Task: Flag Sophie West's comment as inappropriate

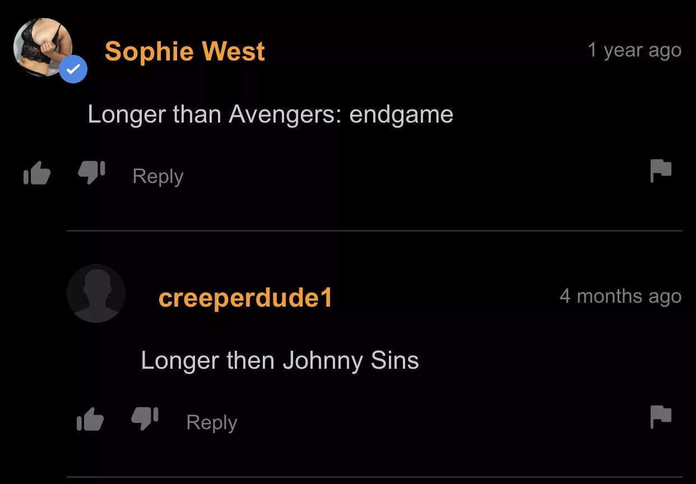Action: point(661,171)
